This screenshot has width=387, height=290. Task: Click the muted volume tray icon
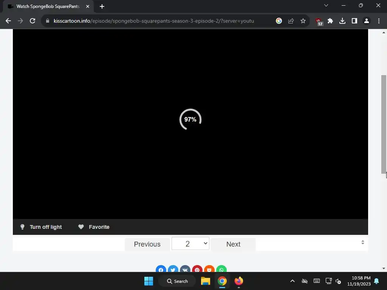click(338, 281)
